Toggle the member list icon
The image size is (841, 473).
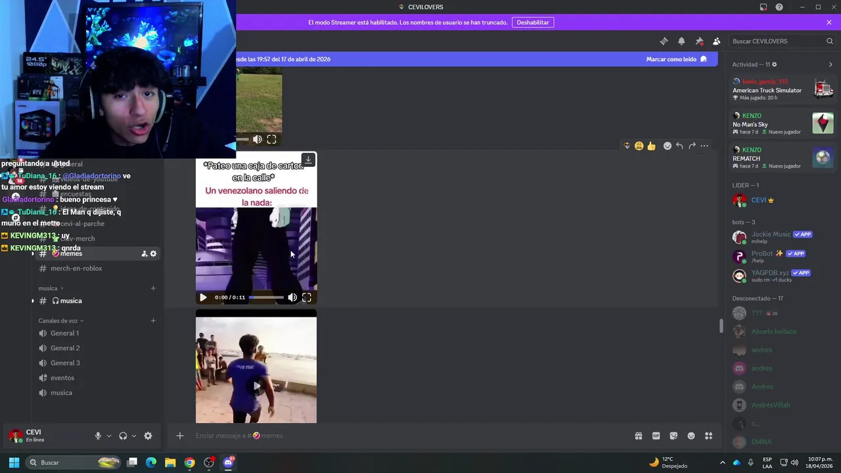717,41
